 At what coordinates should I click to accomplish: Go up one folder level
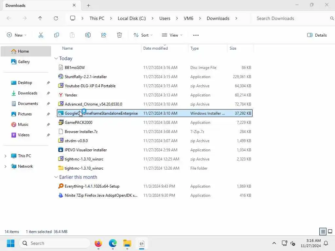[x=40, y=18]
